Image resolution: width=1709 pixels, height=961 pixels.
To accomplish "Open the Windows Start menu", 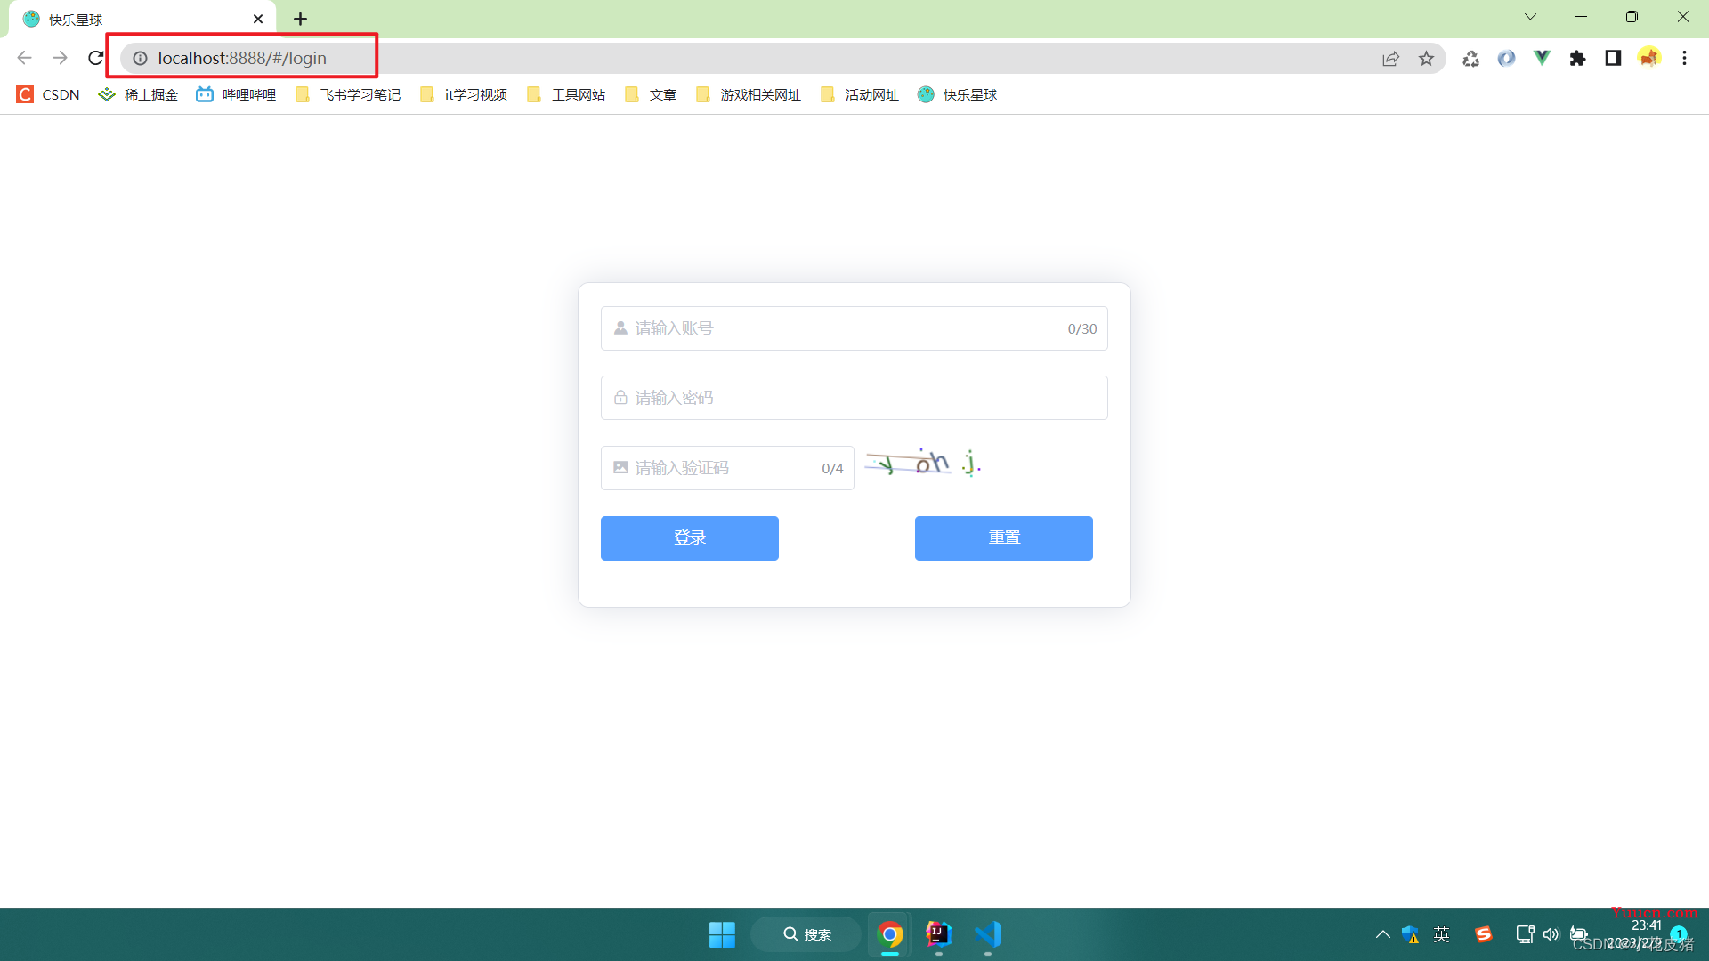I will (x=722, y=934).
